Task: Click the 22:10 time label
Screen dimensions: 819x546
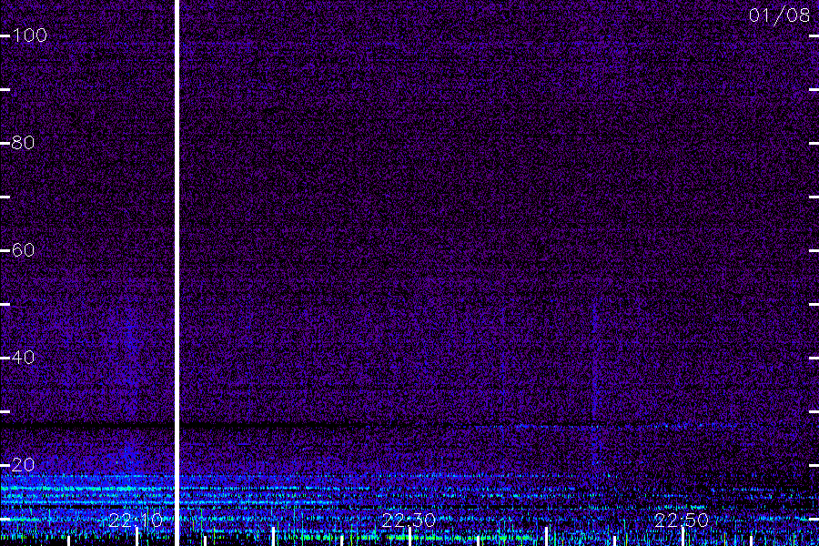Action: [x=136, y=521]
